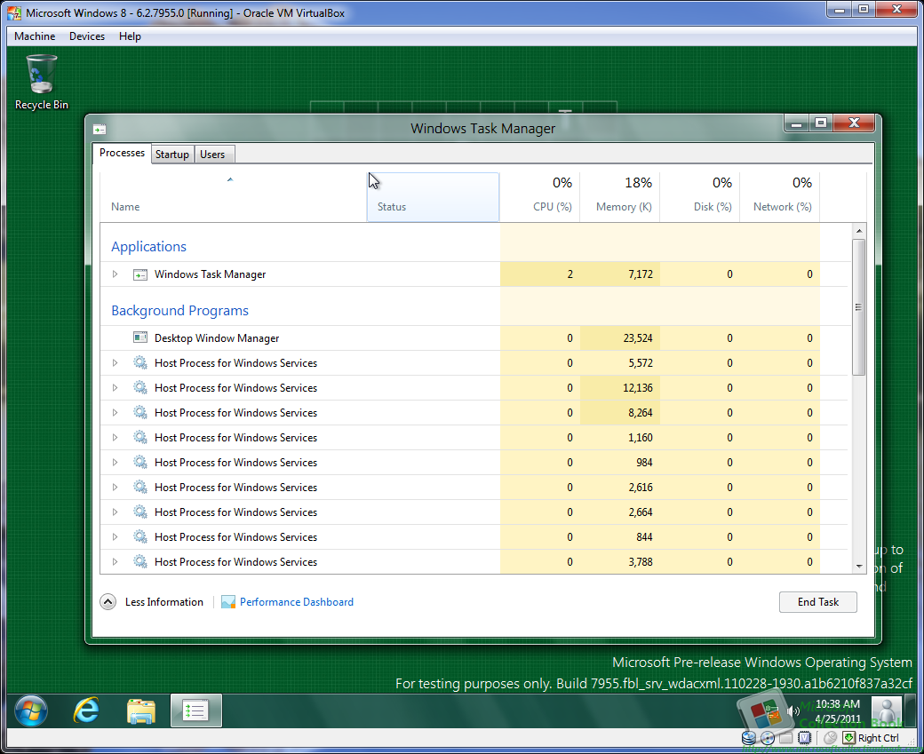Switch to the Processes tab
This screenshot has width=924, height=754.
click(x=122, y=153)
